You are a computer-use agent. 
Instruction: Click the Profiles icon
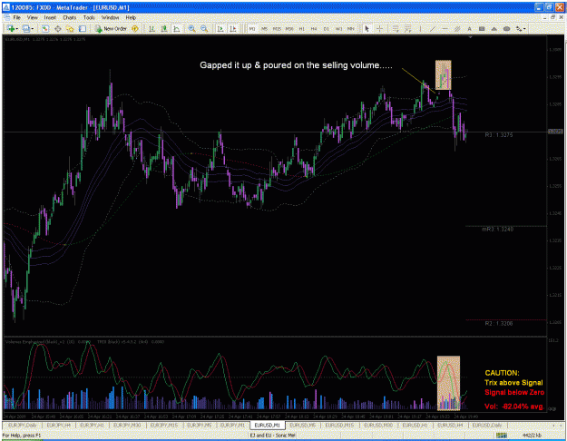point(25,28)
